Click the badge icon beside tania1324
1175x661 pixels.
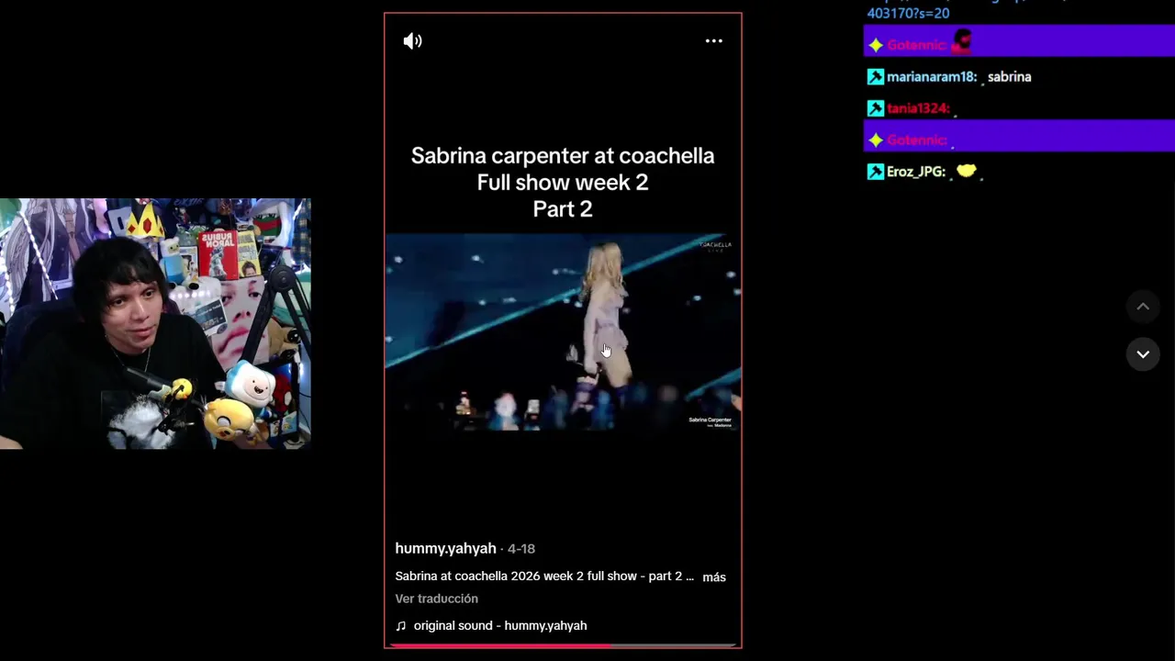pos(876,108)
